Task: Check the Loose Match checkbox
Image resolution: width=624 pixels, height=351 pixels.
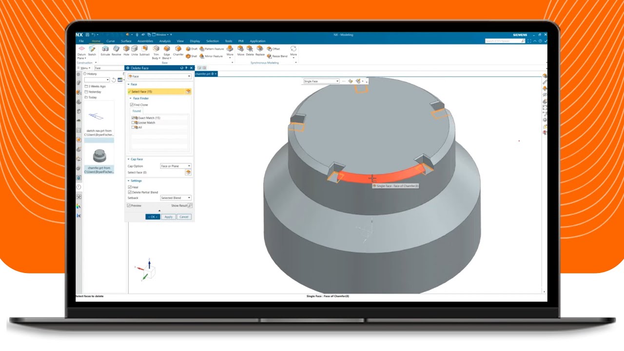Action: (133, 122)
